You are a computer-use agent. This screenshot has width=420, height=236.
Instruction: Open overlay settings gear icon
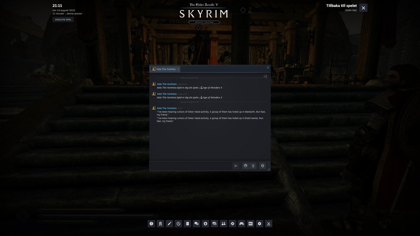260,224
